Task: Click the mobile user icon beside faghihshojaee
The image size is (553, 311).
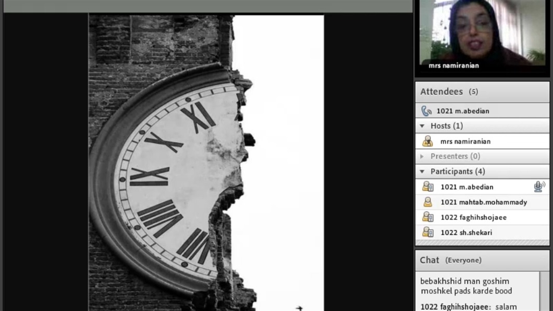Action: 428,217
